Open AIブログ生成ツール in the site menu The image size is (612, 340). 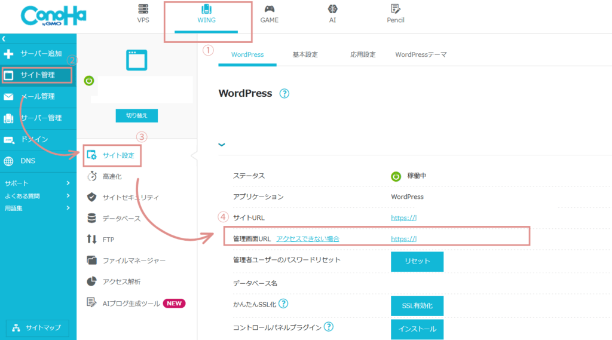click(131, 304)
